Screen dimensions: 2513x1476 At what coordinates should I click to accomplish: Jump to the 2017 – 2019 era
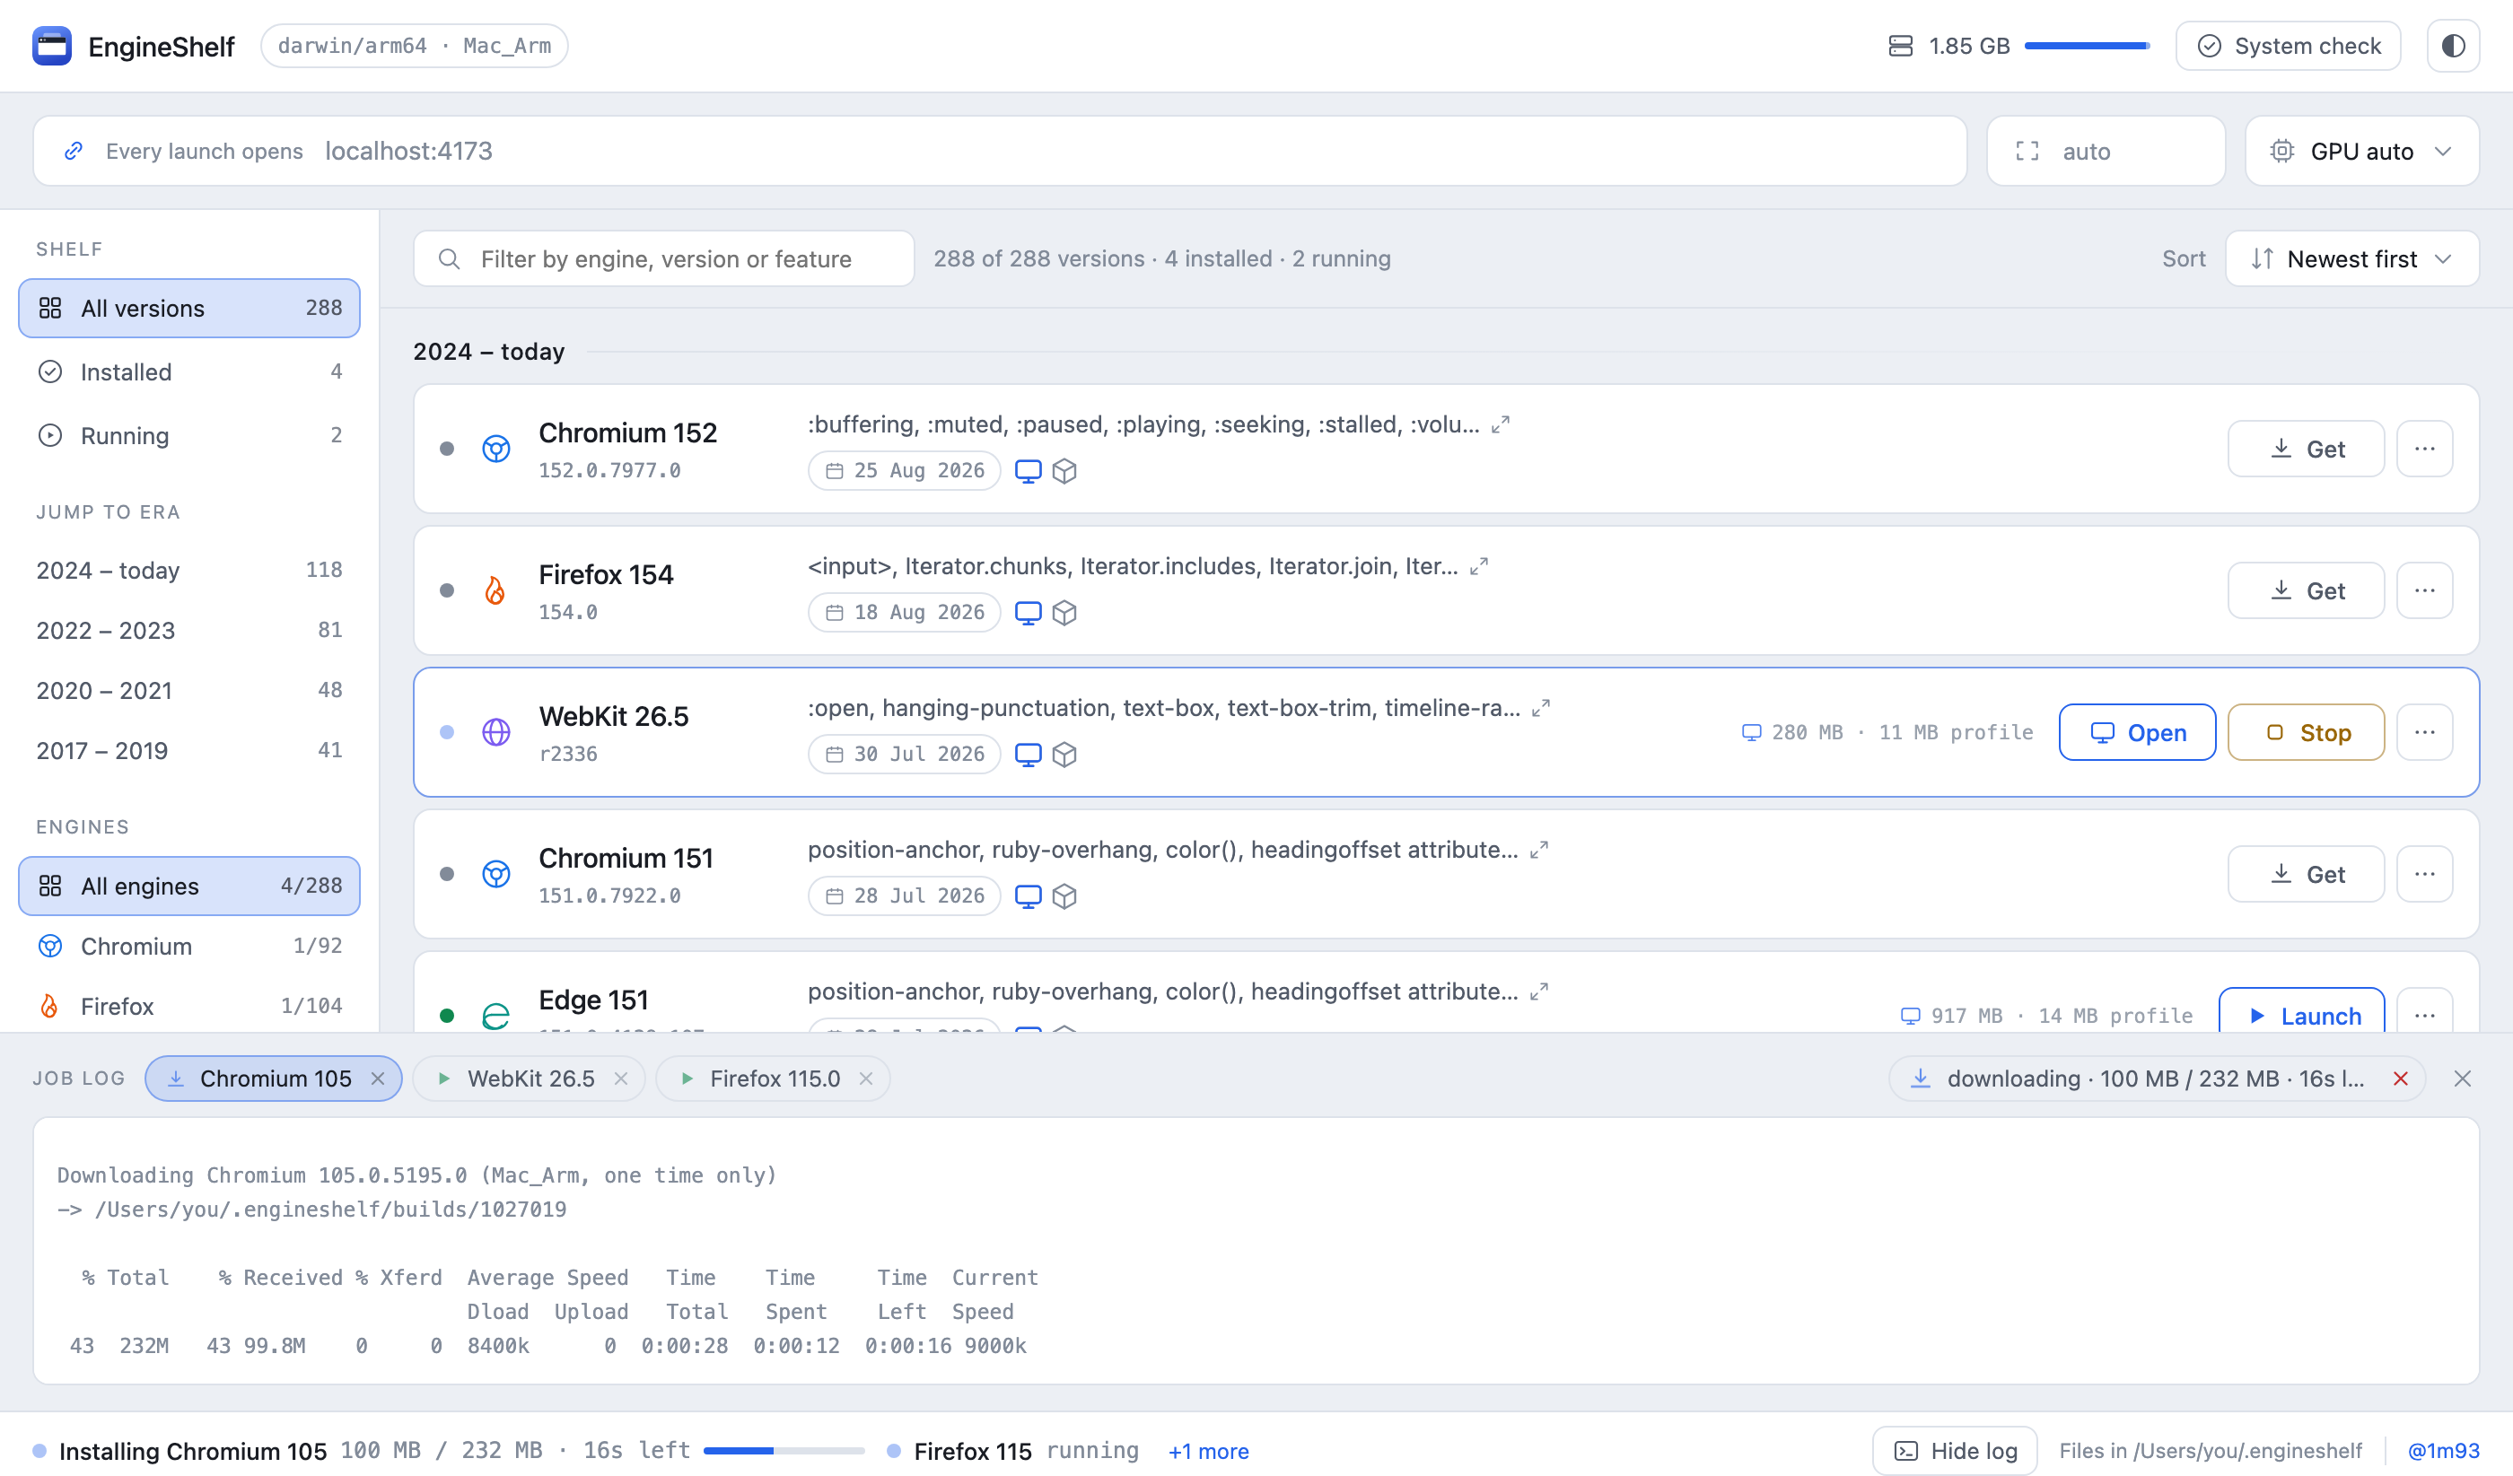pyautogui.click(x=189, y=750)
